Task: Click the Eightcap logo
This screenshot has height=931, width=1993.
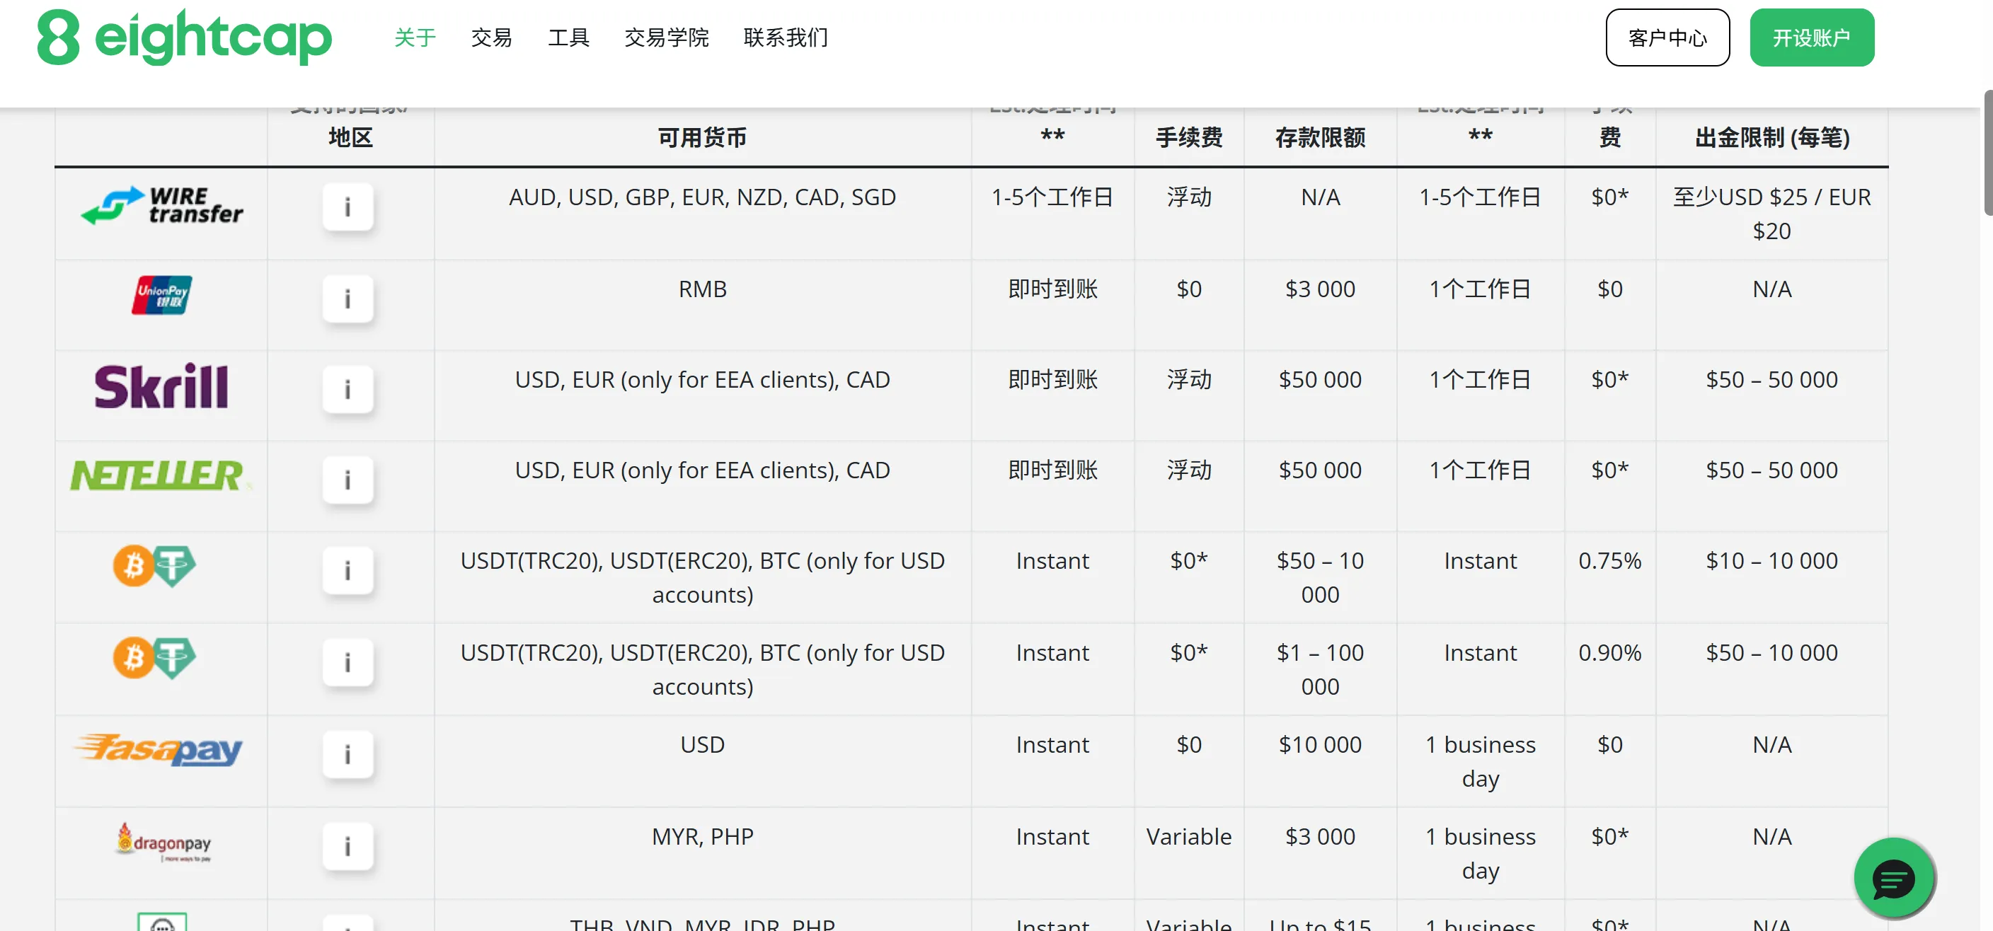Action: (184, 37)
